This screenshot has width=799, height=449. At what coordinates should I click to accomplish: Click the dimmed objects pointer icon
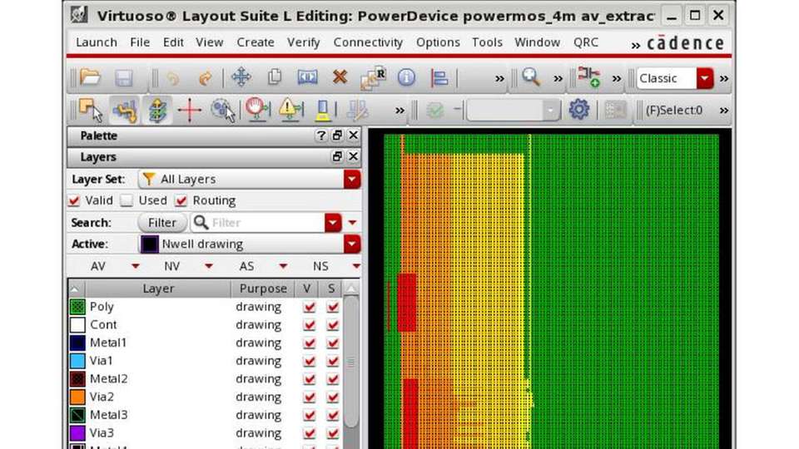point(223,110)
